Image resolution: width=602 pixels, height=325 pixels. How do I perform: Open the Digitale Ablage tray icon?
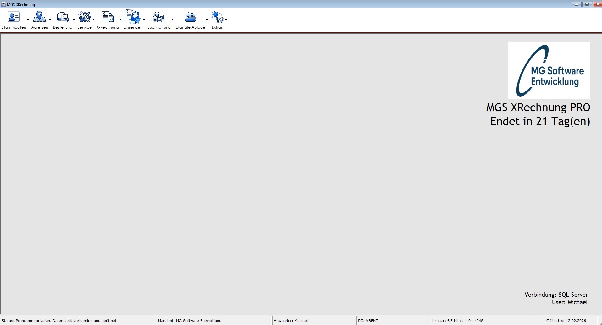(x=191, y=17)
